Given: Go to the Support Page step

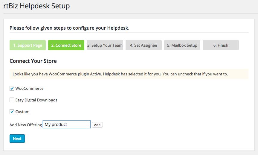Looking at the screenshot, I should pos(28,45).
